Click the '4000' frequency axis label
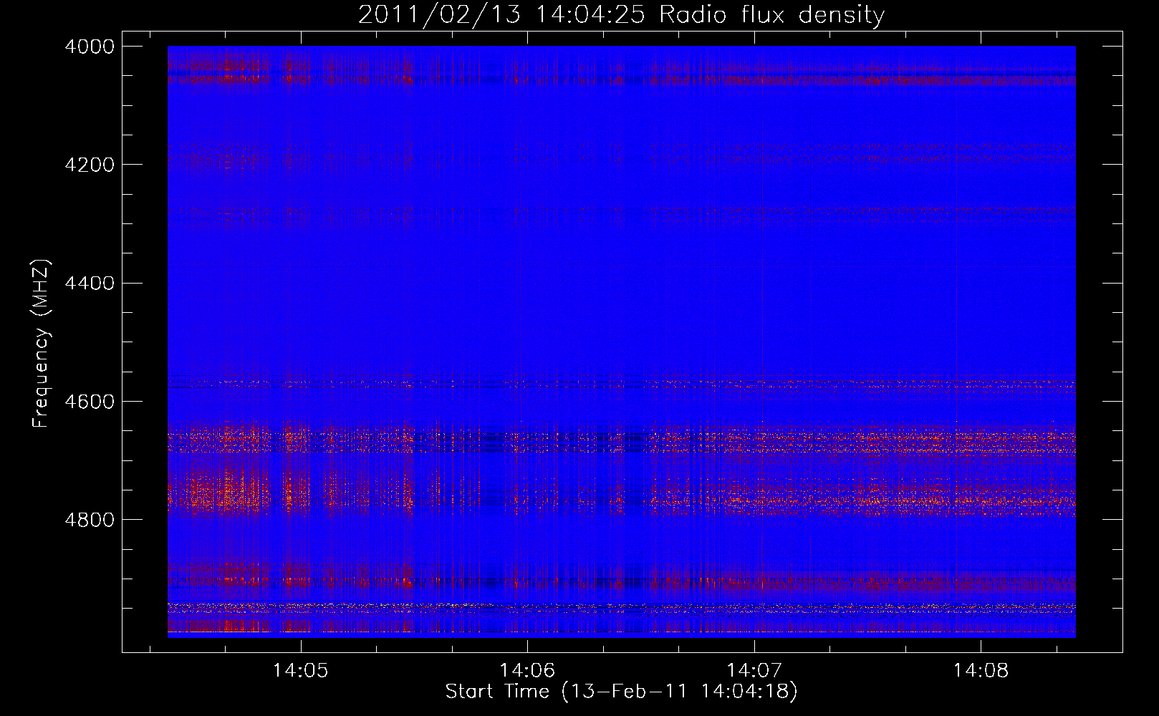1159x716 pixels. click(90, 47)
